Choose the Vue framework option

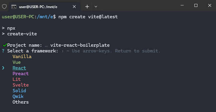pos(17,62)
